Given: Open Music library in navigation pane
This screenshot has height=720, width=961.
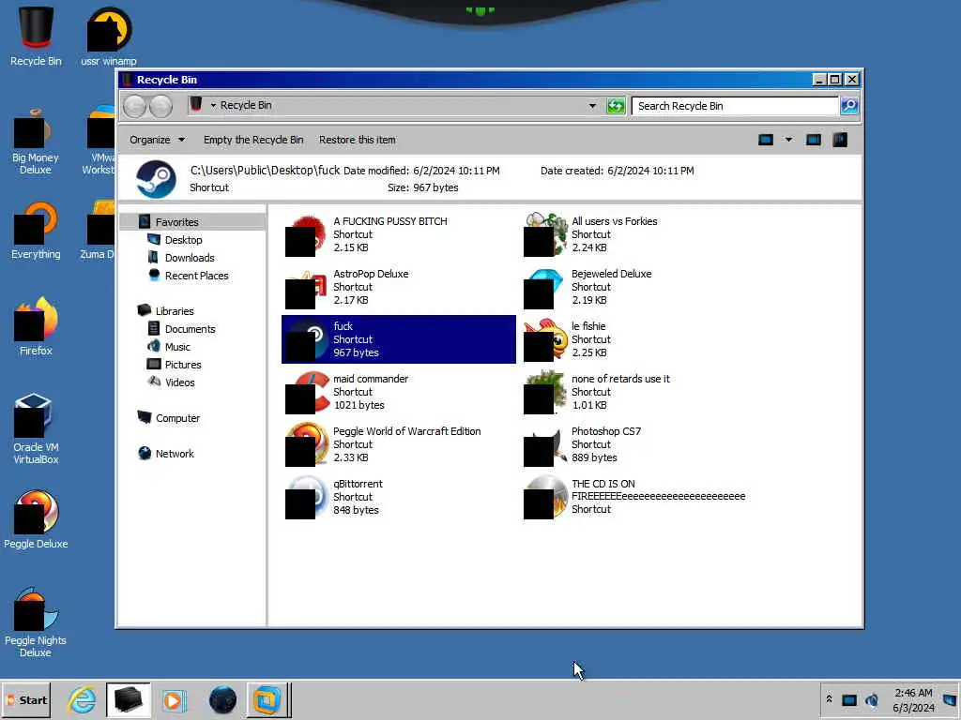Looking at the screenshot, I should [177, 347].
